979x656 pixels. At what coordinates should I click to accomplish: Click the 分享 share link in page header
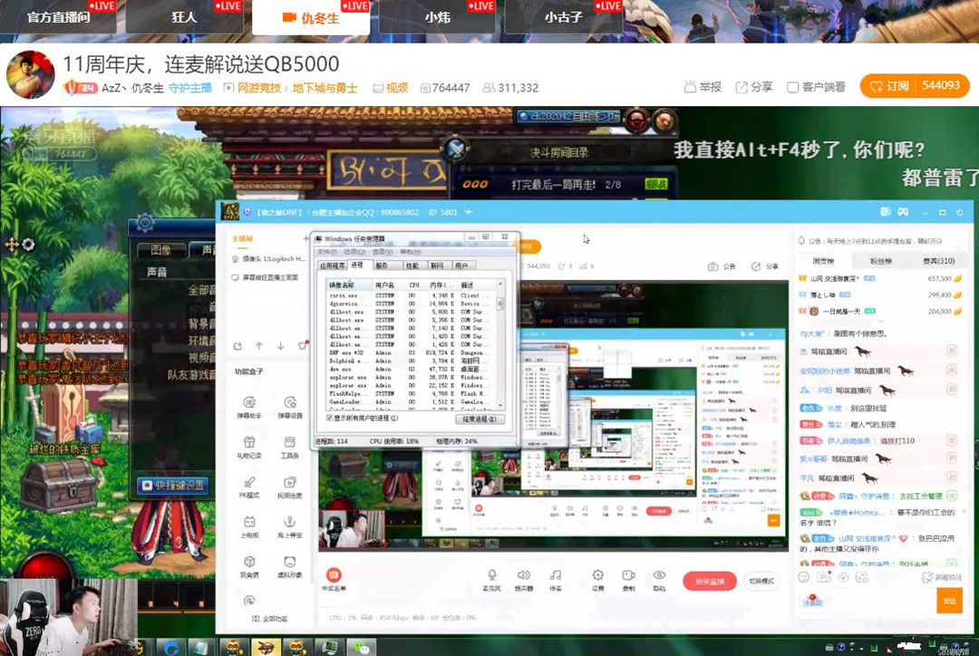point(753,87)
